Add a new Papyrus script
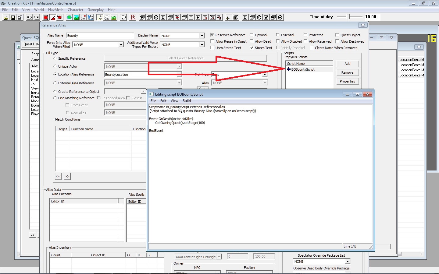Image resolution: width=439 pixels, height=274 pixels. [347, 64]
